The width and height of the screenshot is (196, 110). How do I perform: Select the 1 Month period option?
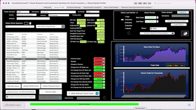[128, 28]
